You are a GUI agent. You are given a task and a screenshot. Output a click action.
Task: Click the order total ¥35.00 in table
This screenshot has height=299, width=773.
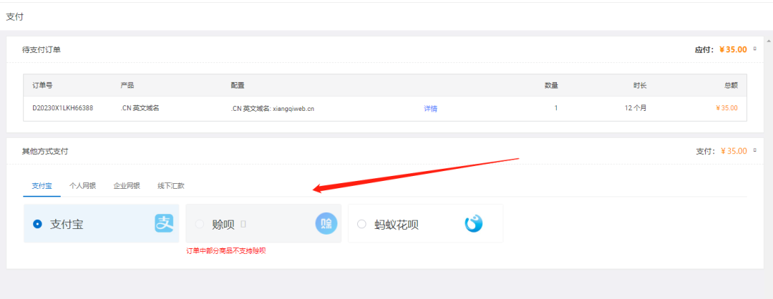pos(726,109)
